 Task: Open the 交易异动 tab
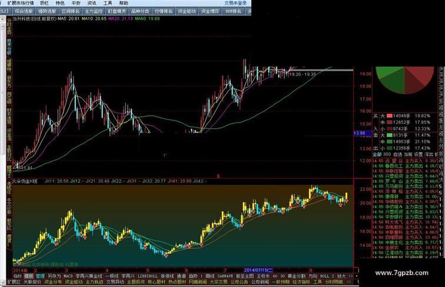[x=115, y=282]
